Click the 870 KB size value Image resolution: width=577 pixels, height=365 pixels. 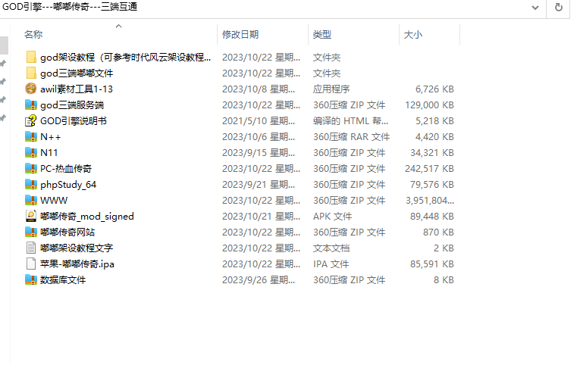[438, 232]
